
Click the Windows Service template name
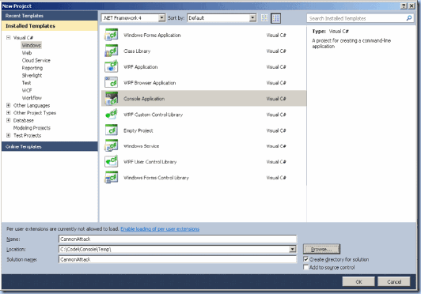pyautogui.click(x=141, y=146)
